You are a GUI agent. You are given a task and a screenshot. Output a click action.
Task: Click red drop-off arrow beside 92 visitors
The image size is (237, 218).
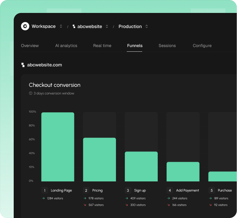point(210,205)
